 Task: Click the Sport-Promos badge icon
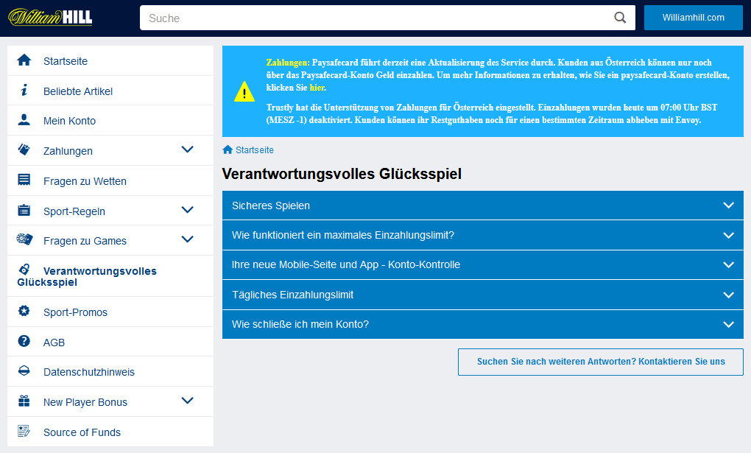pos(24,311)
